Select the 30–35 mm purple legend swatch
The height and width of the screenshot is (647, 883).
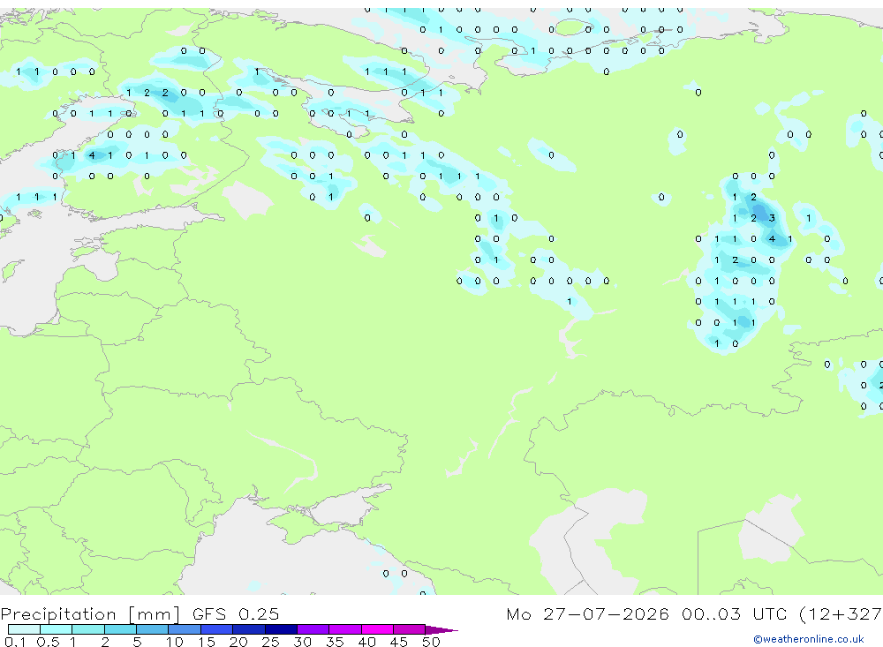(x=313, y=629)
